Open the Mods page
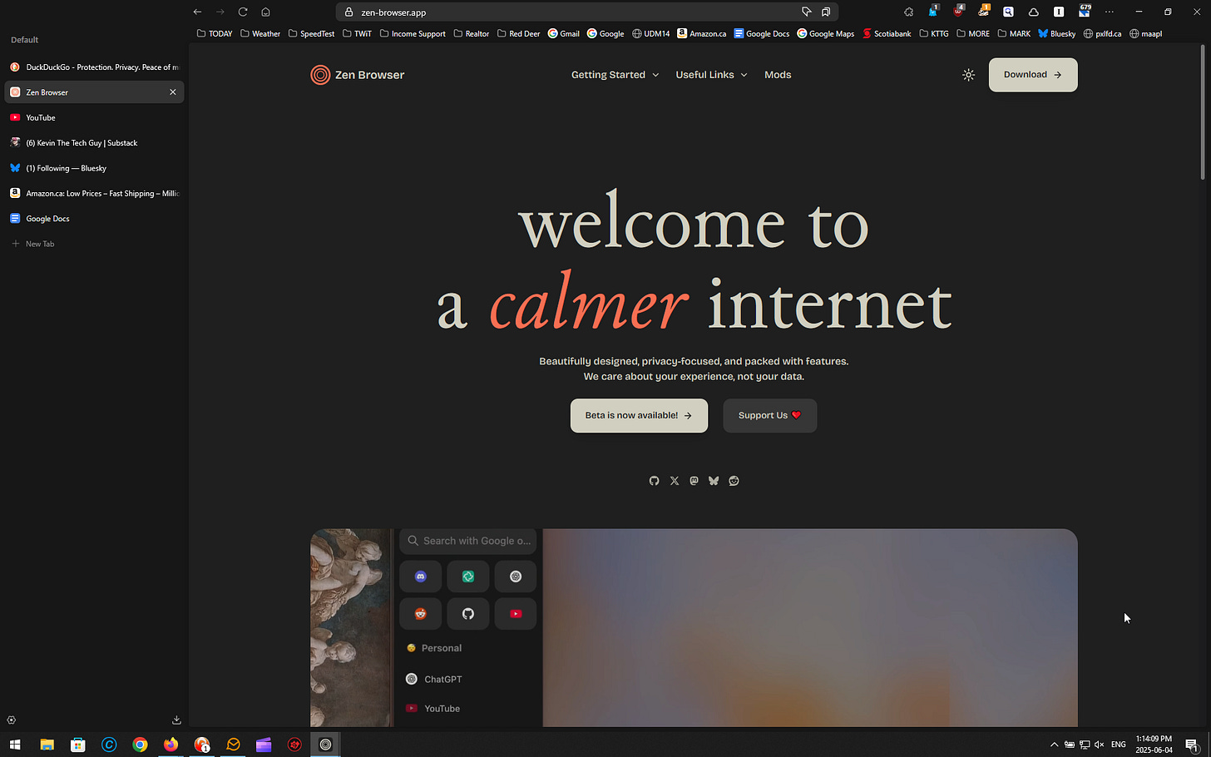The height and width of the screenshot is (757, 1211). (778, 75)
